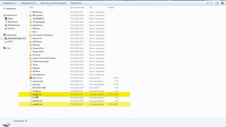Click the change view icon in toolbar
The width and height of the screenshot is (226, 127).
point(208,3)
